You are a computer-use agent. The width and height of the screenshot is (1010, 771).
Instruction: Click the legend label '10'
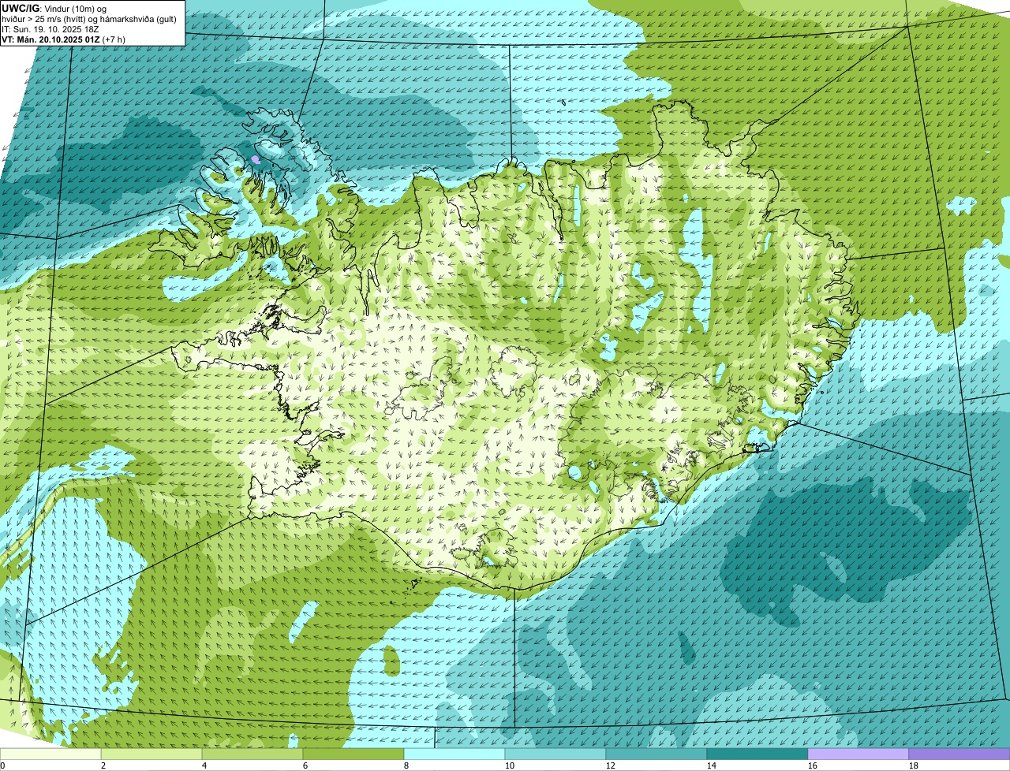pyautogui.click(x=510, y=765)
